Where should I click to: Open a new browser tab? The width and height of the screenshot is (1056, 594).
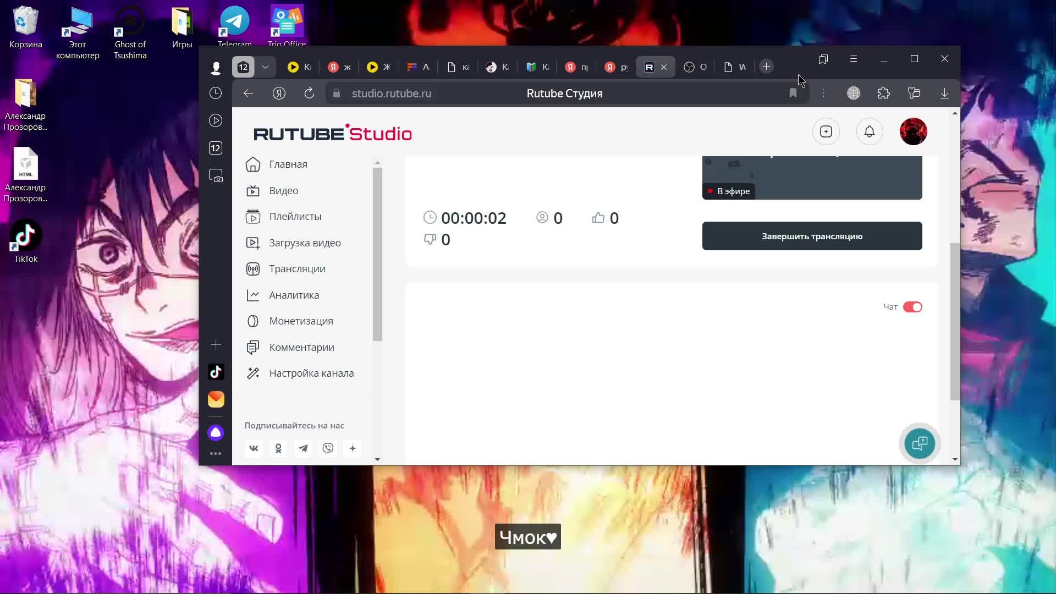[x=766, y=67]
